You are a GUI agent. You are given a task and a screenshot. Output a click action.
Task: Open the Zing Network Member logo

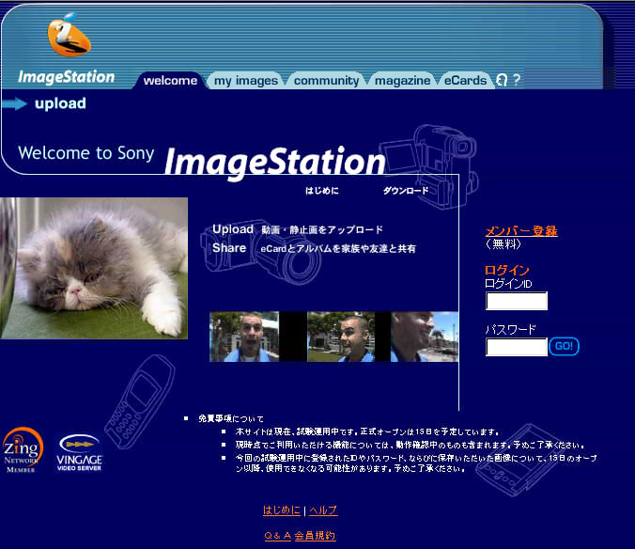tap(23, 450)
